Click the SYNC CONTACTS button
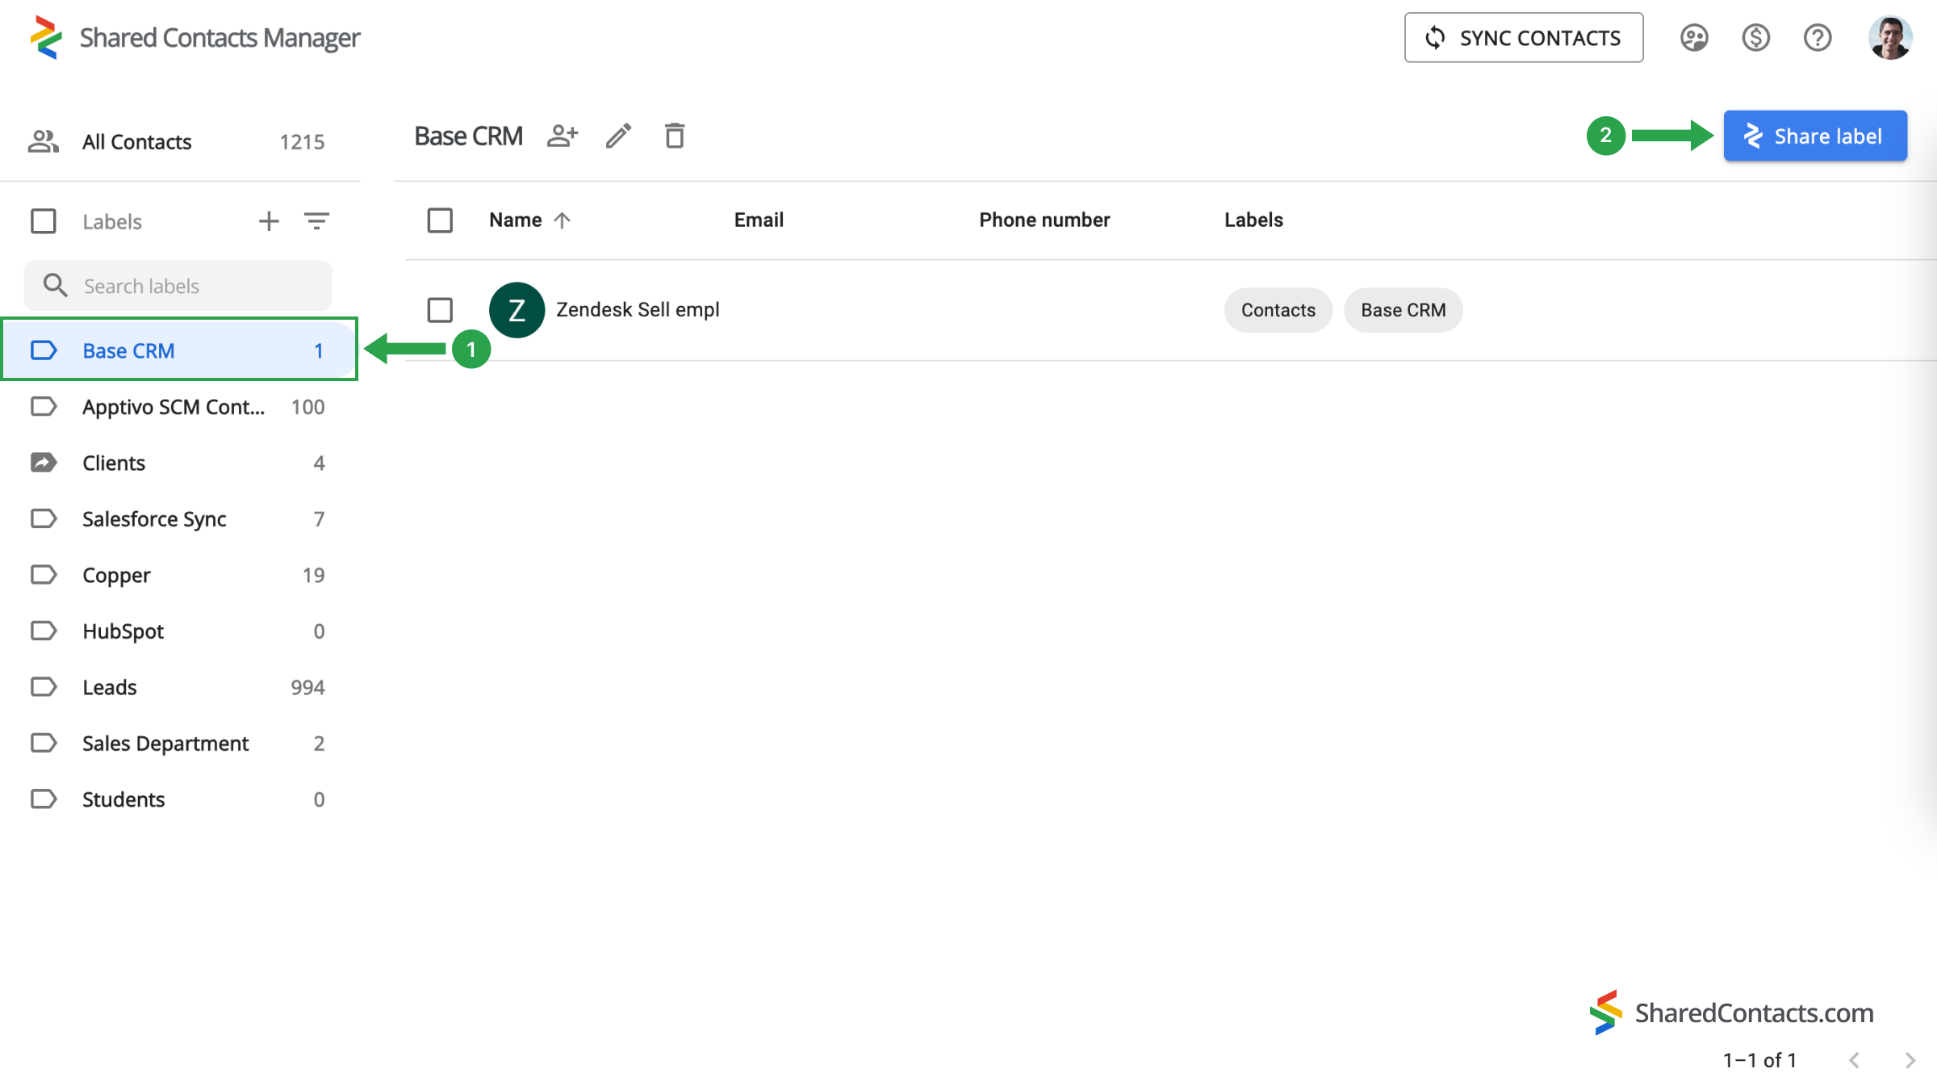 pos(1523,38)
